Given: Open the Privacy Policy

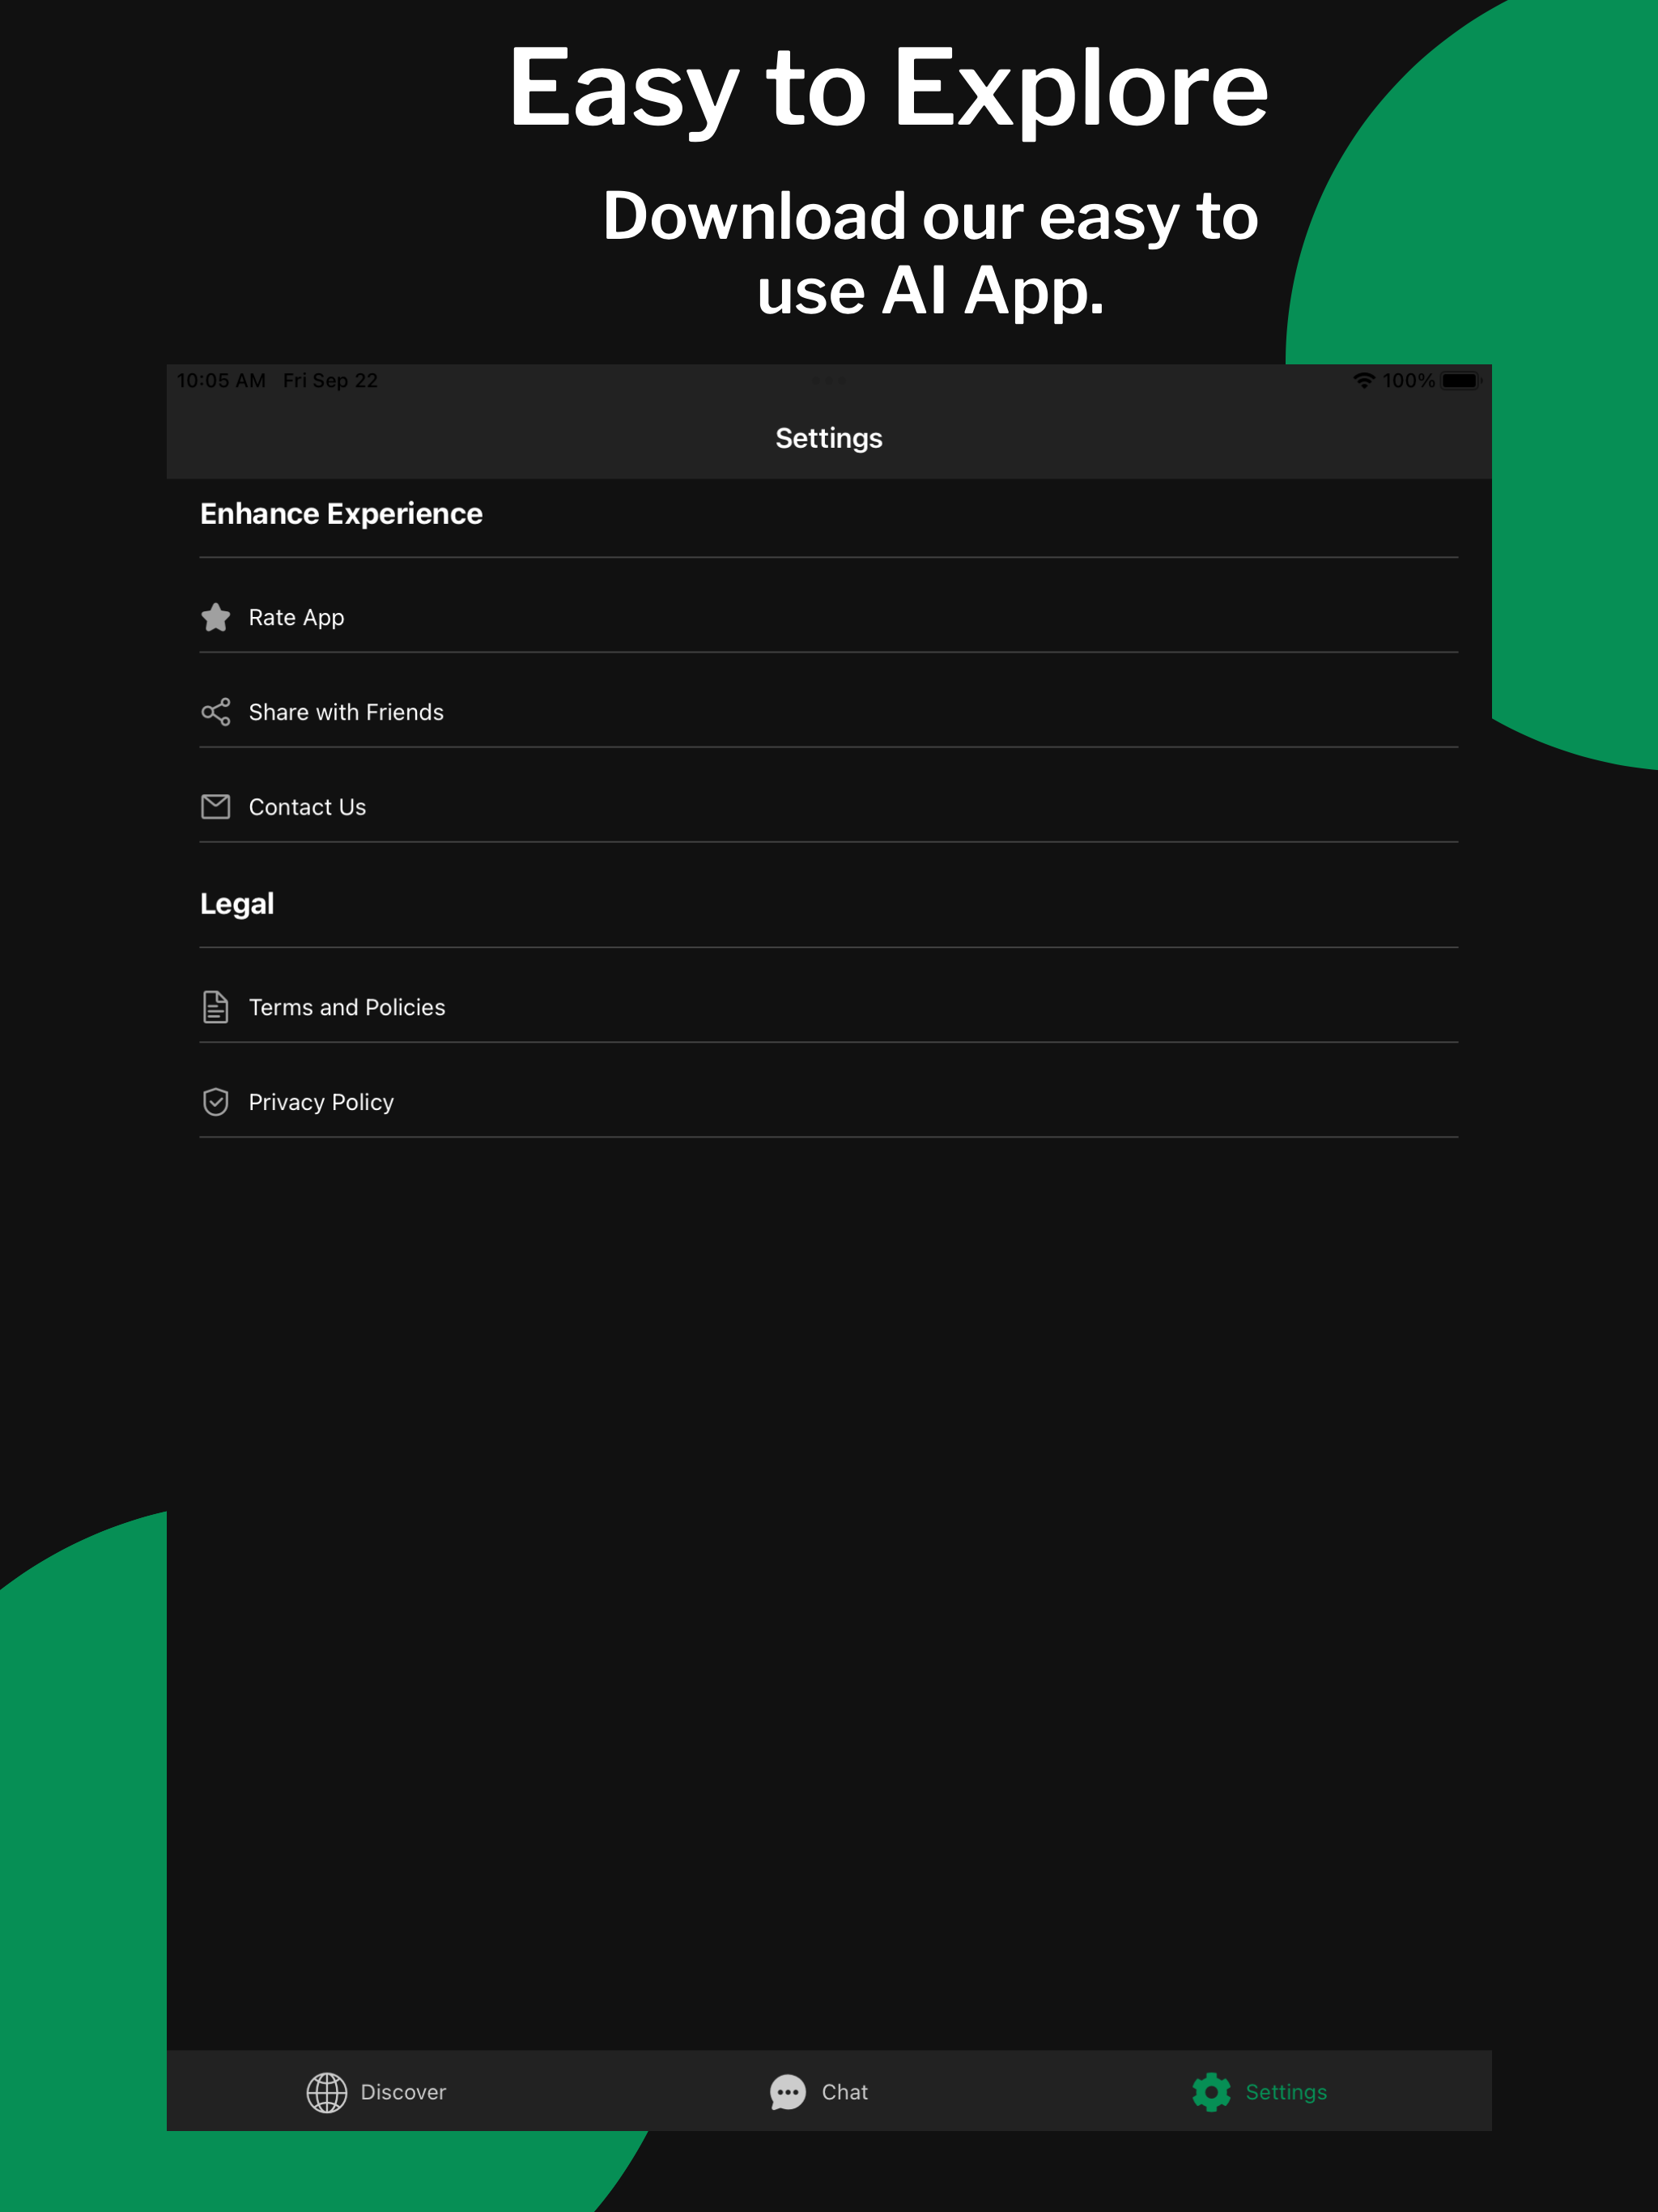Looking at the screenshot, I should 829,1102.
